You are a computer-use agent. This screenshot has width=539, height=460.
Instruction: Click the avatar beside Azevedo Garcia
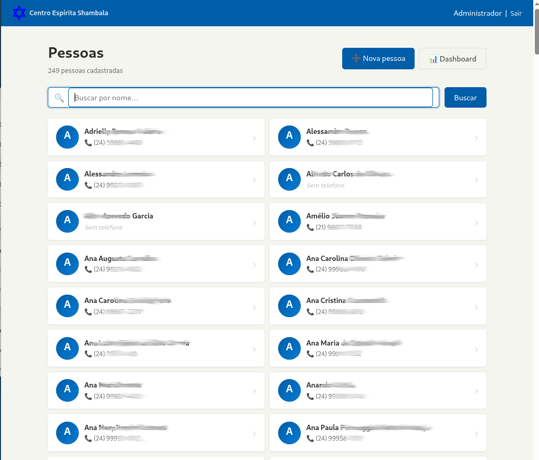67,222
